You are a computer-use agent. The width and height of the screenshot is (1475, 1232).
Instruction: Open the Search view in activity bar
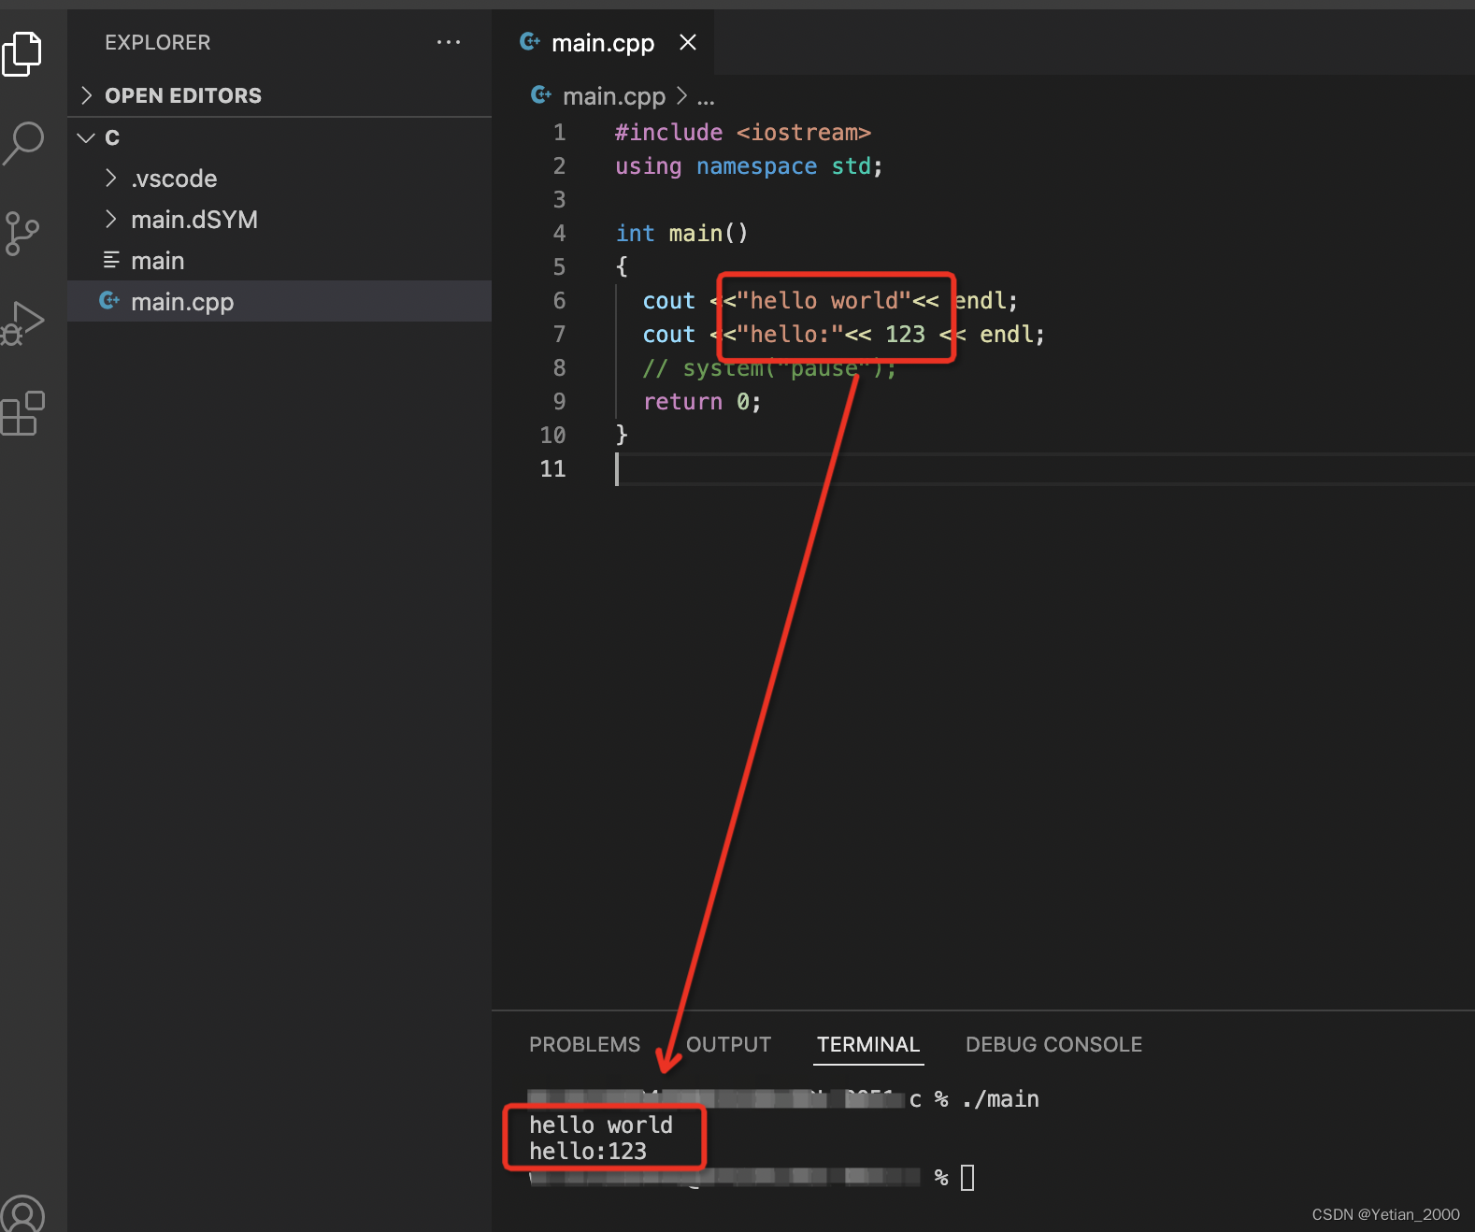coord(22,143)
